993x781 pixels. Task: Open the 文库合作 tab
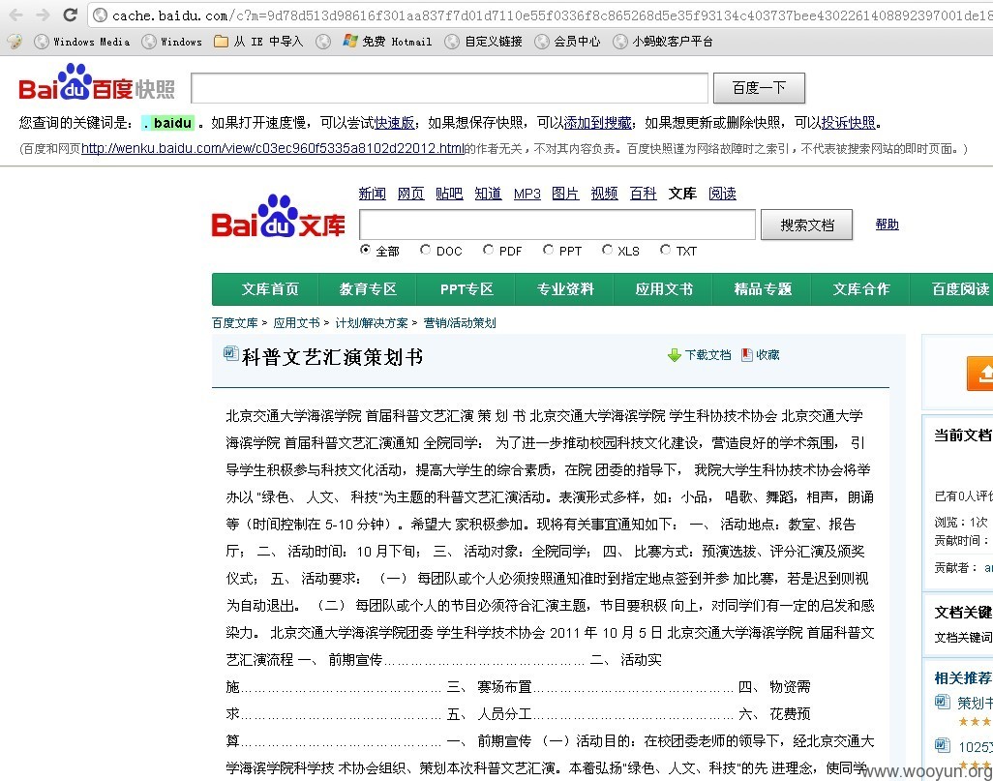tap(861, 289)
